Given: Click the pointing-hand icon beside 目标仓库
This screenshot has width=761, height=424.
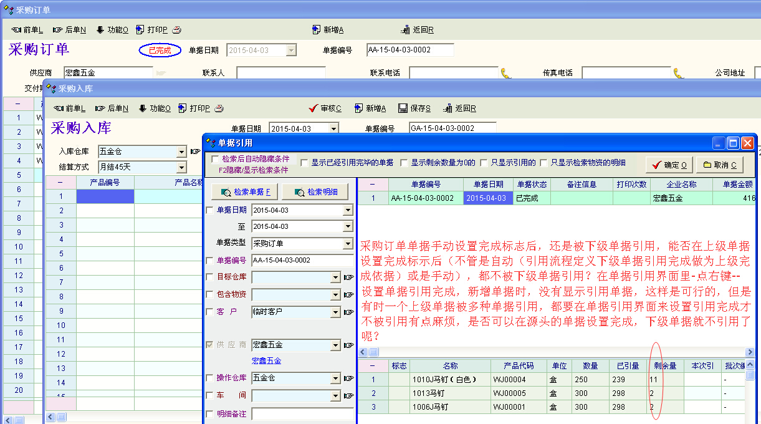Looking at the screenshot, I should coord(349,277).
